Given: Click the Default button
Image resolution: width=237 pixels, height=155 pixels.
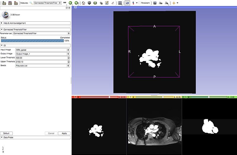Looking at the screenshot, I should pos(6,133).
